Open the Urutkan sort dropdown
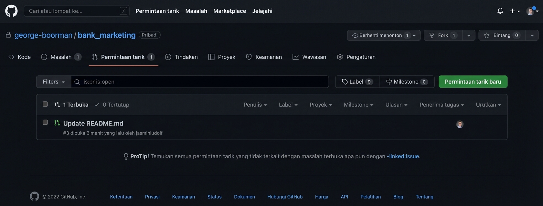The height and width of the screenshot is (206, 543). click(488, 105)
